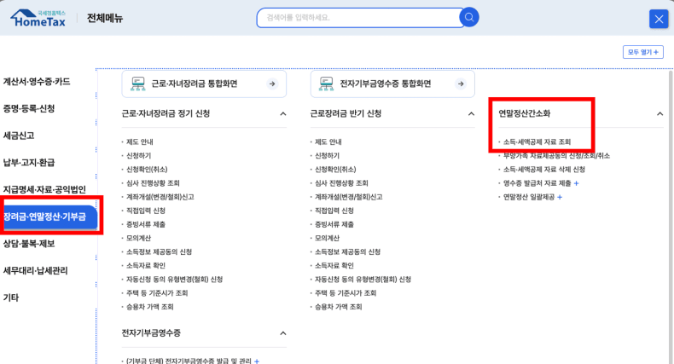Expand plus icon next to 연말정산 일괄제공
This screenshot has height=364, width=674.
coord(560,197)
